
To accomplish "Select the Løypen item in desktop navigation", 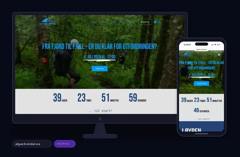I will (x=113, y=22).
